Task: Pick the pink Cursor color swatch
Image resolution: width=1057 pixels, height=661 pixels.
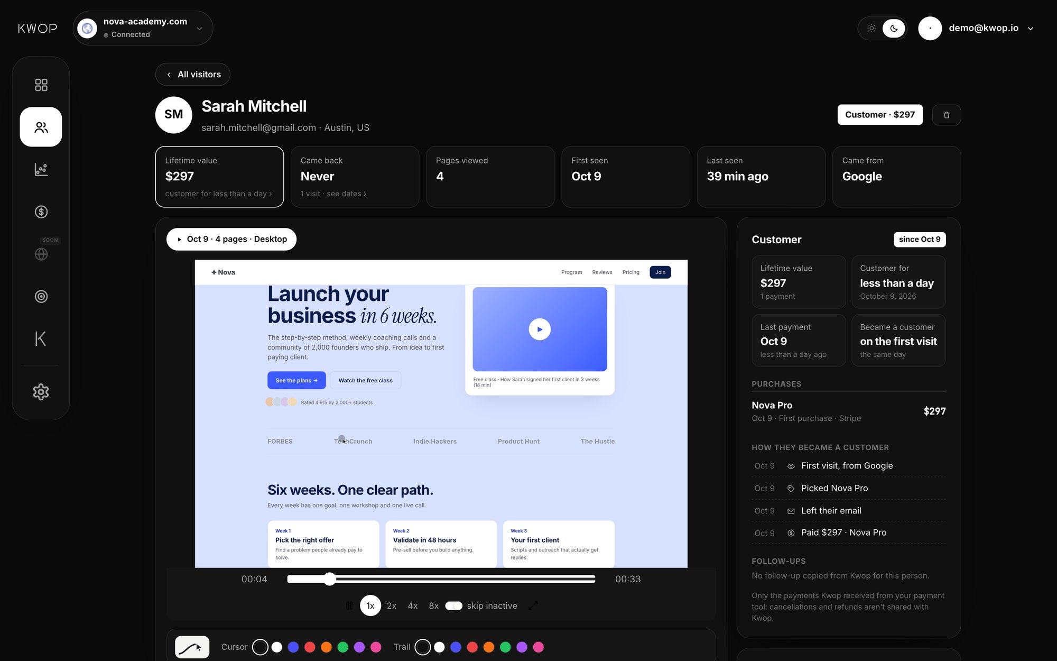Action: click(x=376, y=647)
